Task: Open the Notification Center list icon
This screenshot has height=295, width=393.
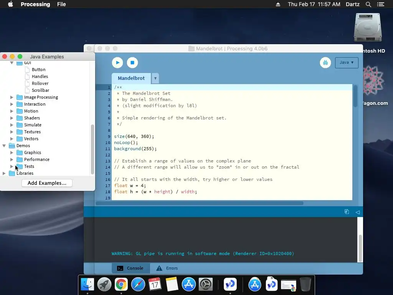Action: tap(381, 4)
